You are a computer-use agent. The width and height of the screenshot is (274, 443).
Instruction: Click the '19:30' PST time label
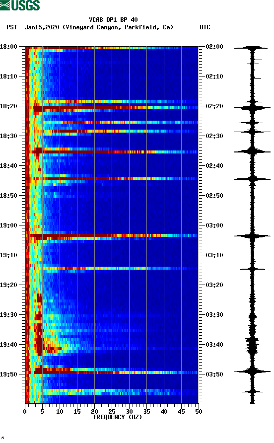coord(8,315)
